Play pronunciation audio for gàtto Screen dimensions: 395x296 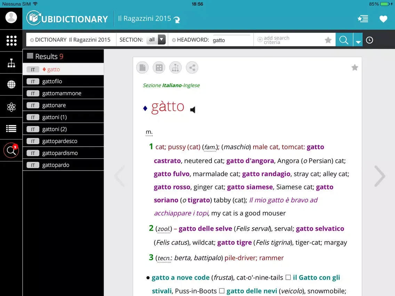193,110
